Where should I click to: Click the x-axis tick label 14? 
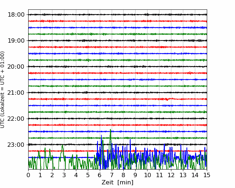[x=195, y=175]
